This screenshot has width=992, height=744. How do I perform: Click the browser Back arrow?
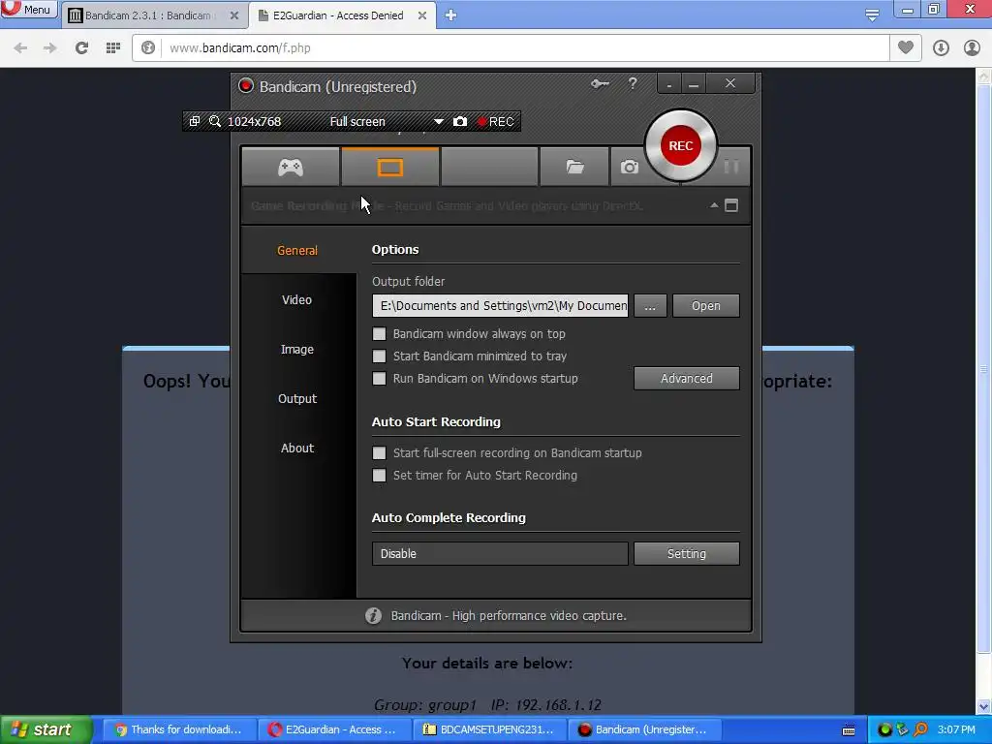click(x=20, y=47)
